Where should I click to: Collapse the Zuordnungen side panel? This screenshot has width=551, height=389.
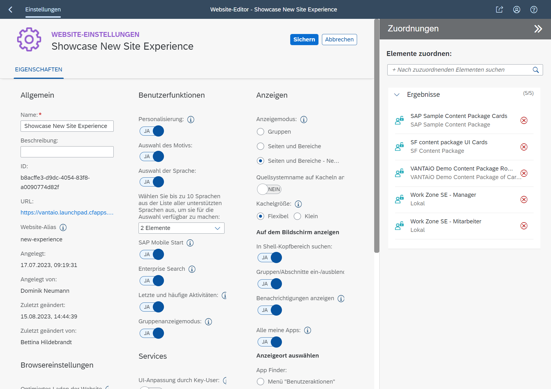[538, 29]
